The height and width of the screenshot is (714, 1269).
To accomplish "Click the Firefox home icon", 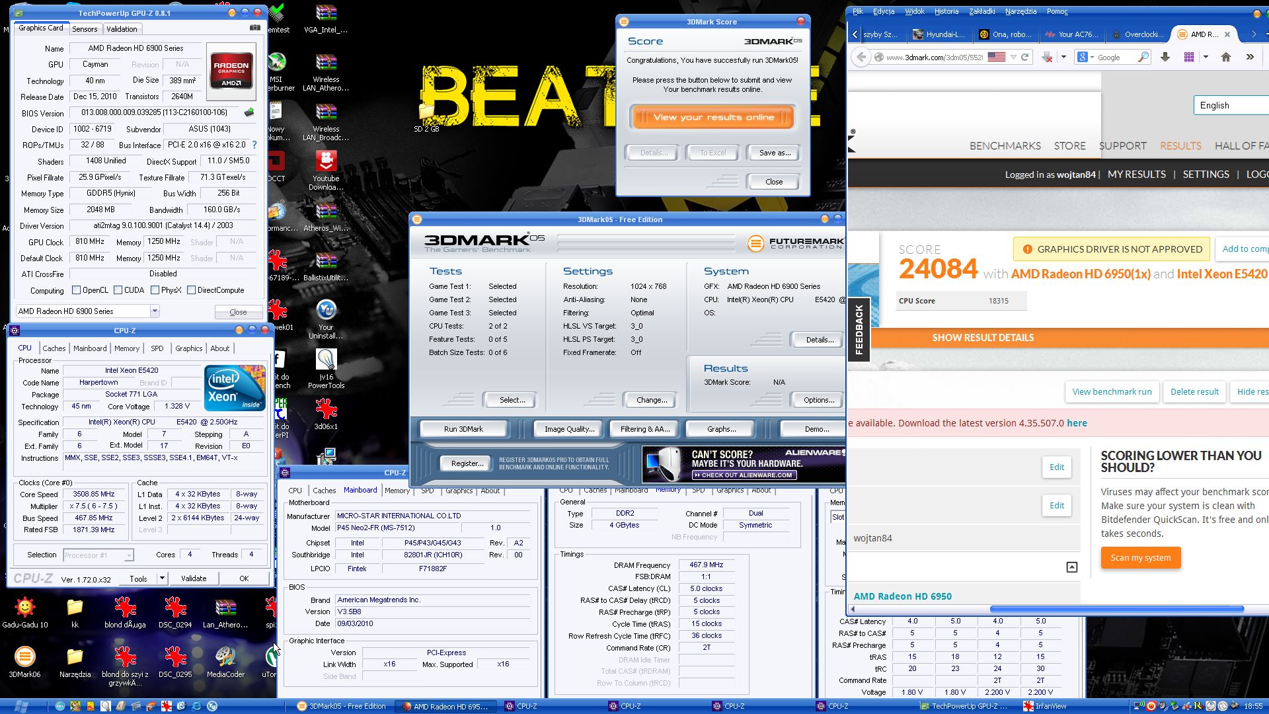I will coord(1226,57).
